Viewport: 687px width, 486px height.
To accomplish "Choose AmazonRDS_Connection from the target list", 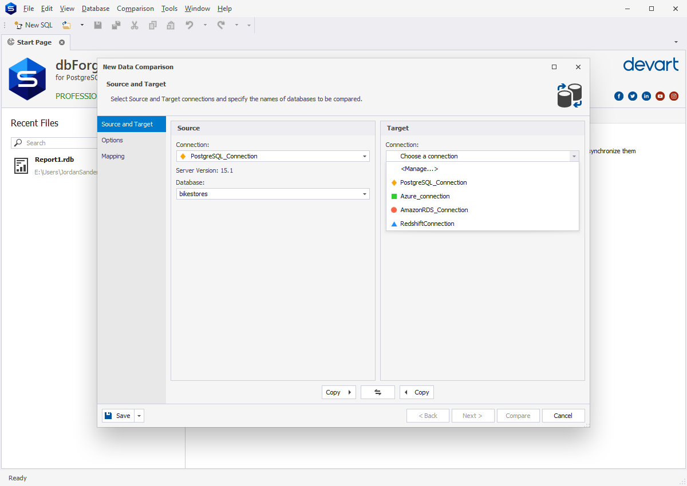I will click(483, 210).
